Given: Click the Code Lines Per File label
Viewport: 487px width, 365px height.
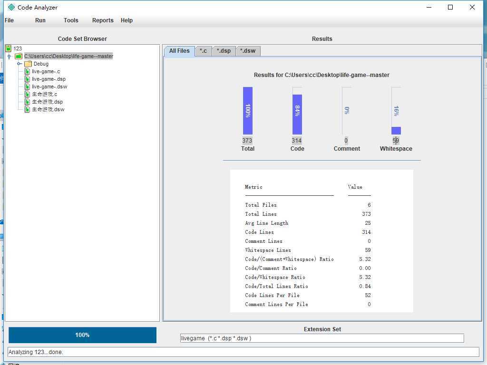Looking at the screenshot, I should tap(273, 295).
